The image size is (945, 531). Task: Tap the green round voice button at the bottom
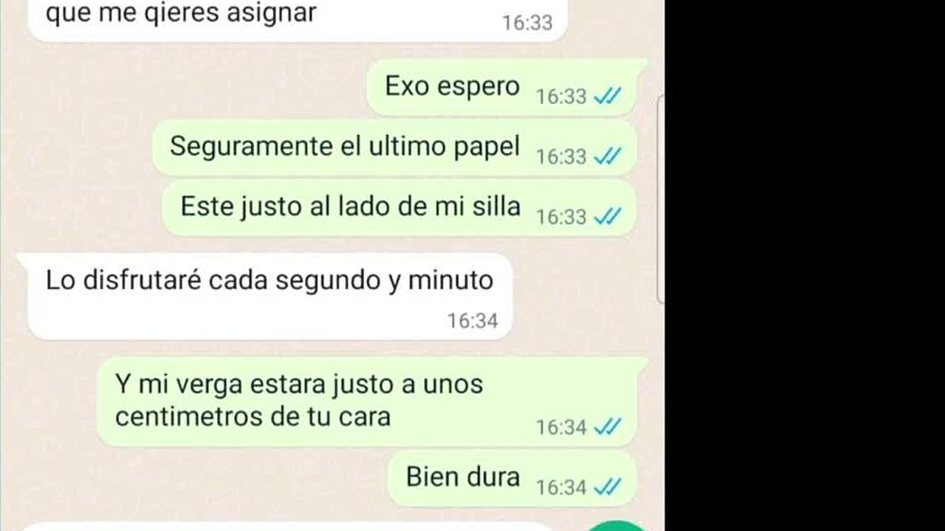click(617, 526)
